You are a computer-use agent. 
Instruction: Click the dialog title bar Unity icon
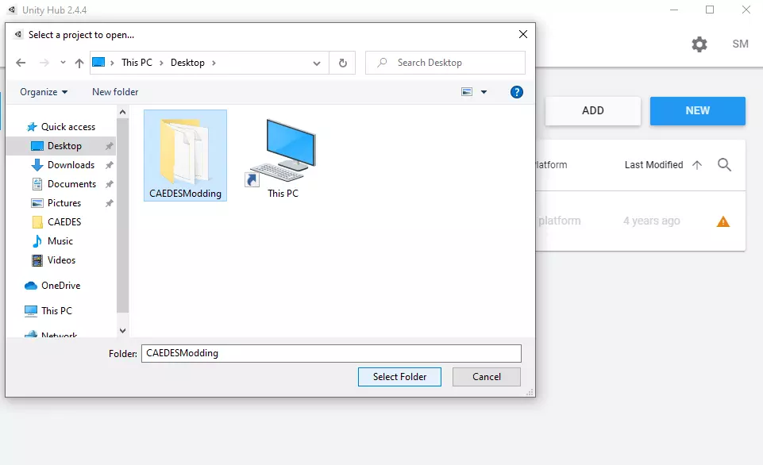[17, 35]
